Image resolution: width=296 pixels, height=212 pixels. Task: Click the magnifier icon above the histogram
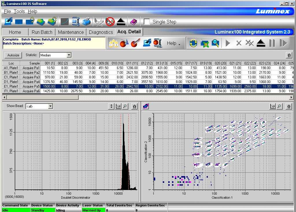click(x=125, y=106)
